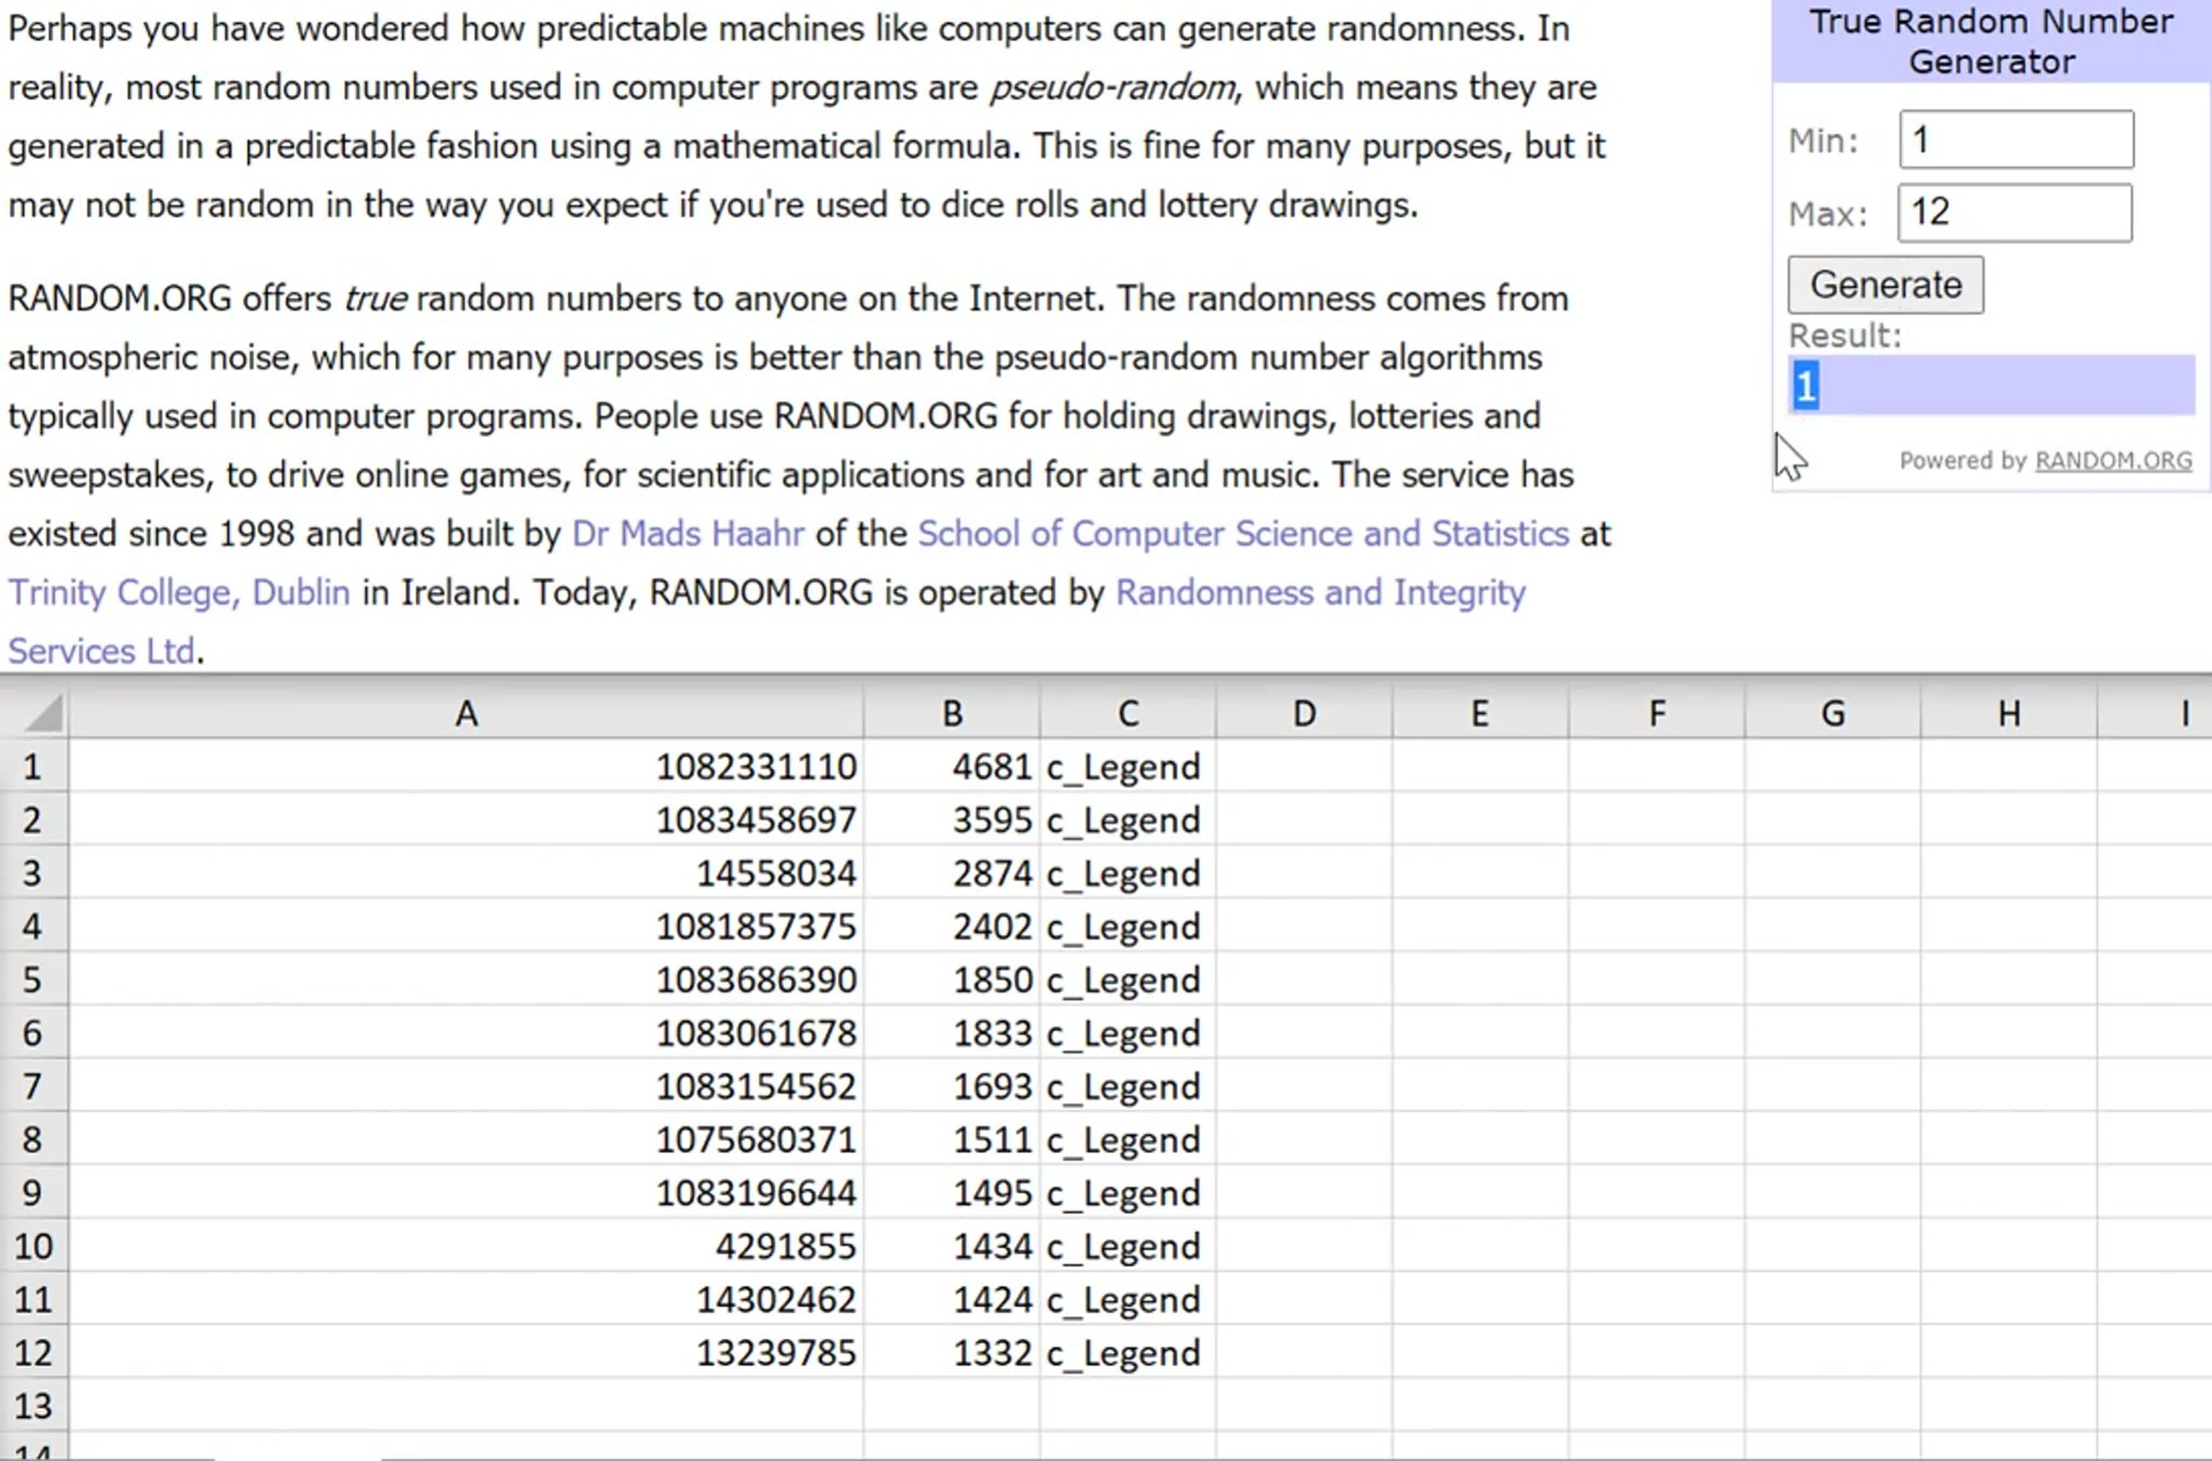This screenshot has height=1461, width=2212.
Task: Click cell with 1075680371
Action: [x=466, y=1139]
